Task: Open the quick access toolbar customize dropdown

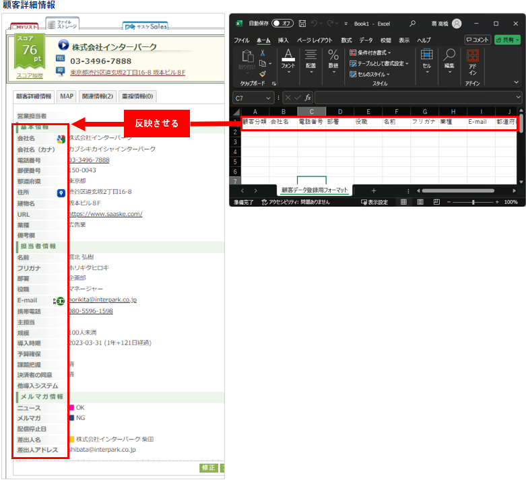Action: click(x=346, y=24)
